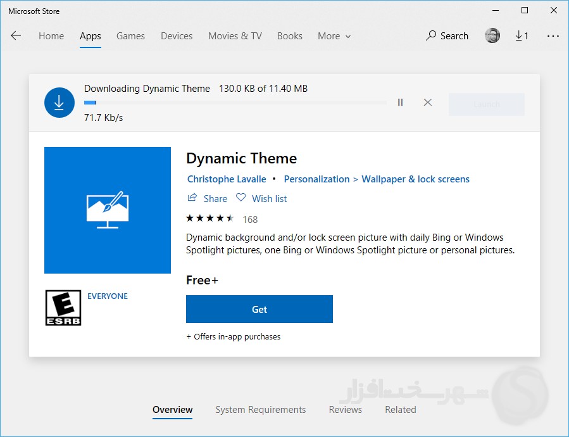Screen dimensions: 569x437
Task: Click the download progress bar
Action: [235, 103]
